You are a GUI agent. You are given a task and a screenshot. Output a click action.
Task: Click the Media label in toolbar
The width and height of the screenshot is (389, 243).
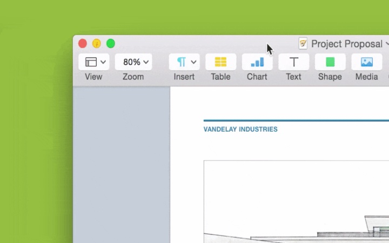tap(367, 77)
